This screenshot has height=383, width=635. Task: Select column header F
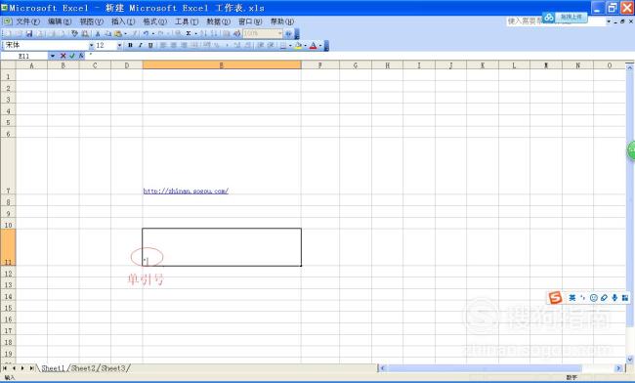tap(319, 65)
